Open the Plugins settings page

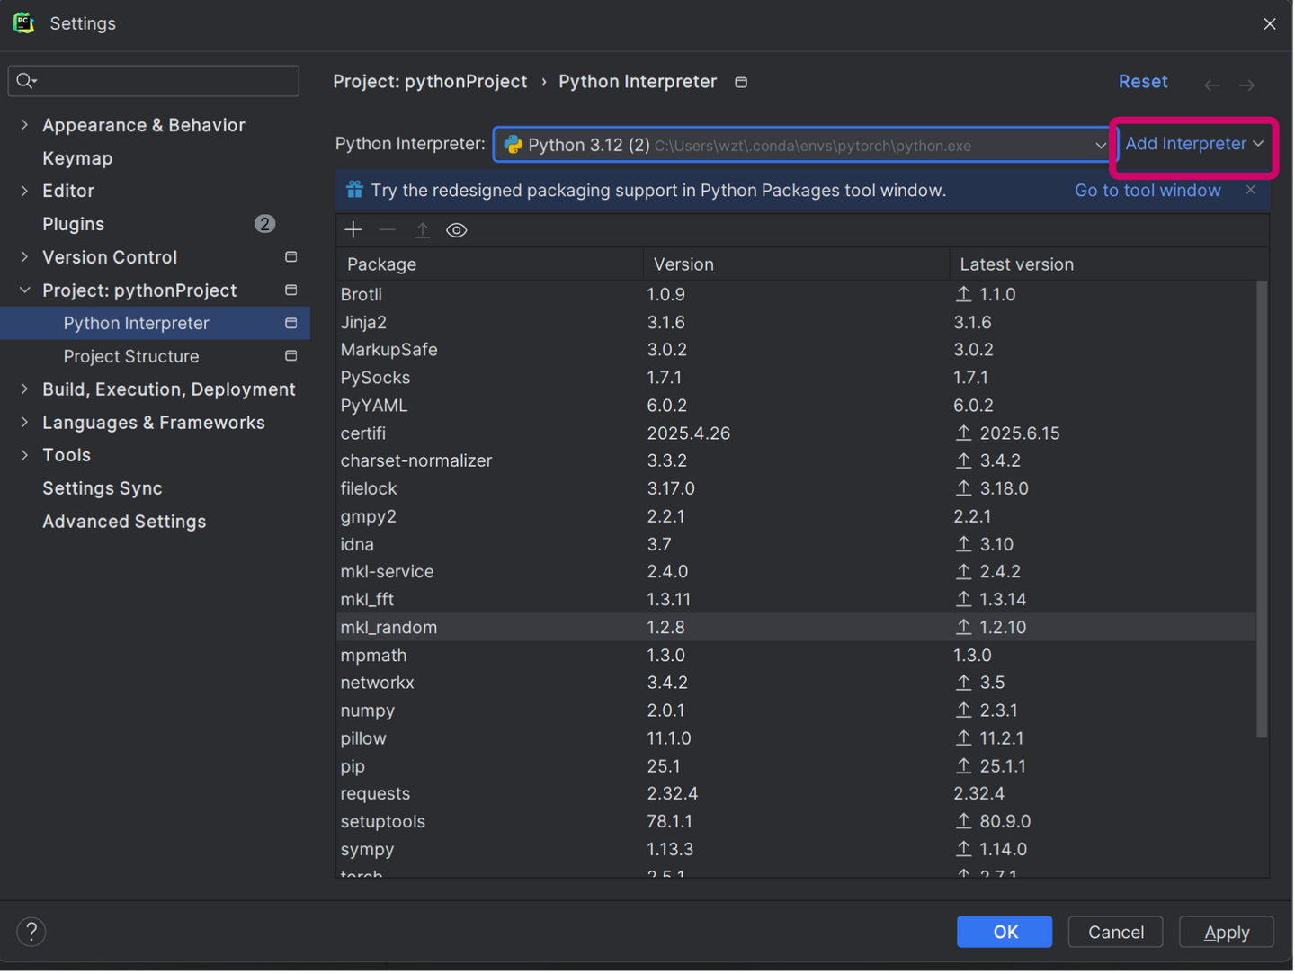74,224
